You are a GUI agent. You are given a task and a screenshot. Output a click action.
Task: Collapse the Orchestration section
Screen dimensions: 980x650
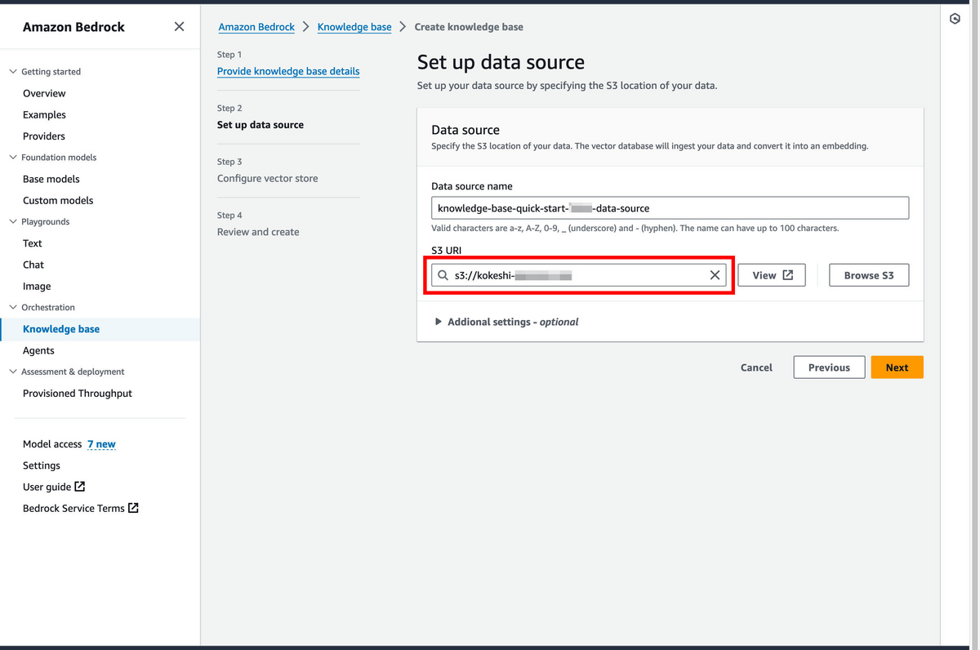(x=13, y=307)
